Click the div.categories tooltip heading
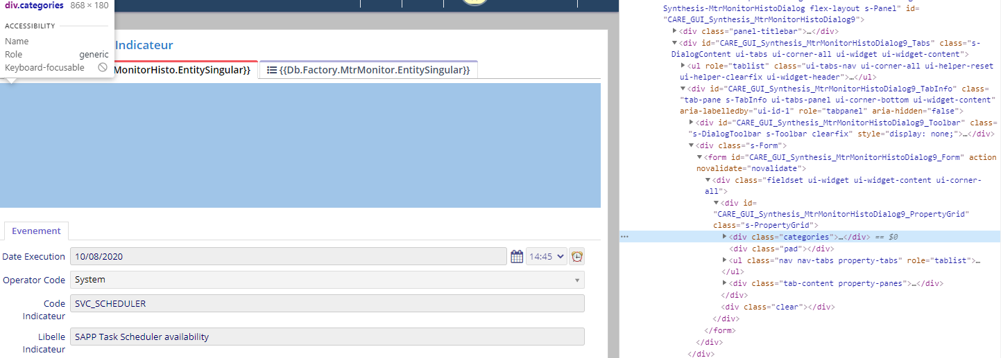The height and width of the screenshot is (358, 1001). [34, 6]
